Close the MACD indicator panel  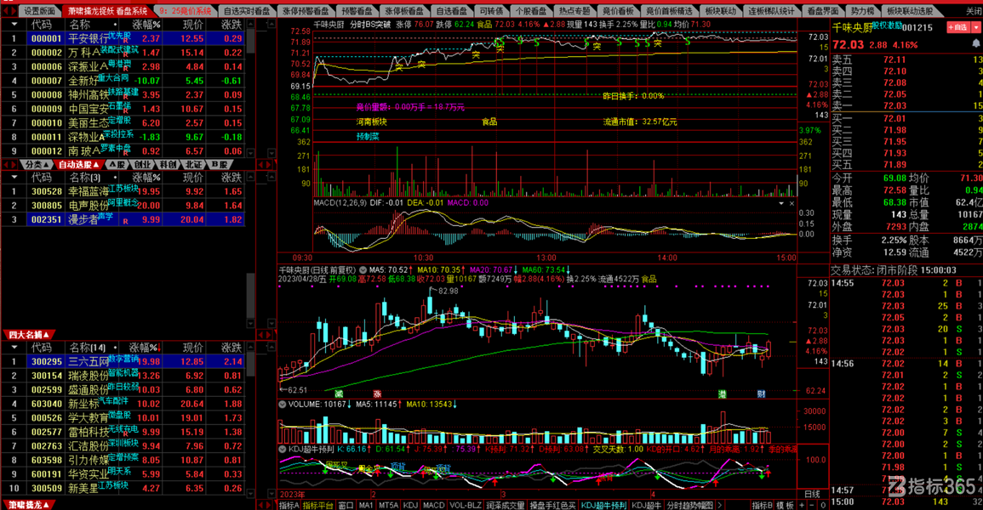point(792,203)
